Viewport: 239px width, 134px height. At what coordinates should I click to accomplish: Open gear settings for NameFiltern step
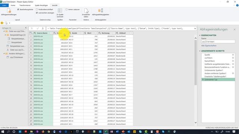(233, 61)
